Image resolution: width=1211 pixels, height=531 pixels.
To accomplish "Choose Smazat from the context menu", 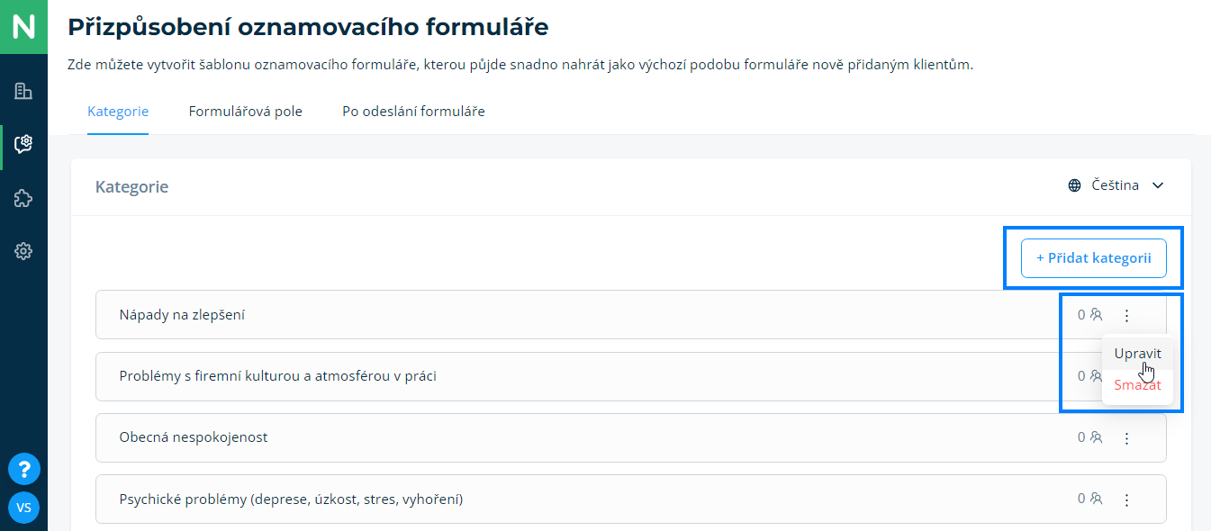I will (x=1137, y=385).
